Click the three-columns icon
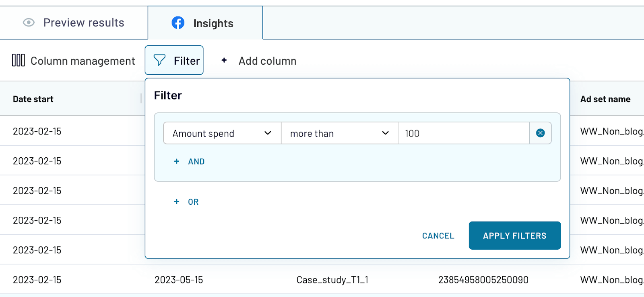Image resolution: width=644 pixels, height=297 pixels. pyautogui.click(x=19, y=60)
